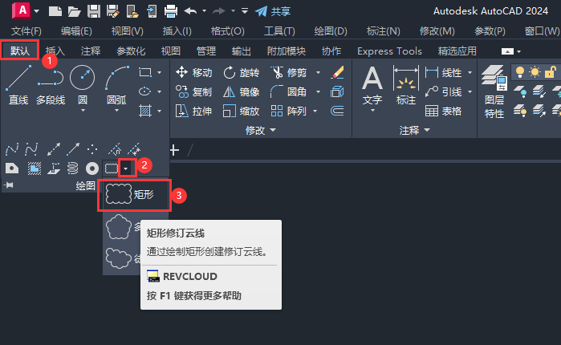Expand the Annotation (注释) panel
Screen dimensions: 561x345
click(414, 130)
